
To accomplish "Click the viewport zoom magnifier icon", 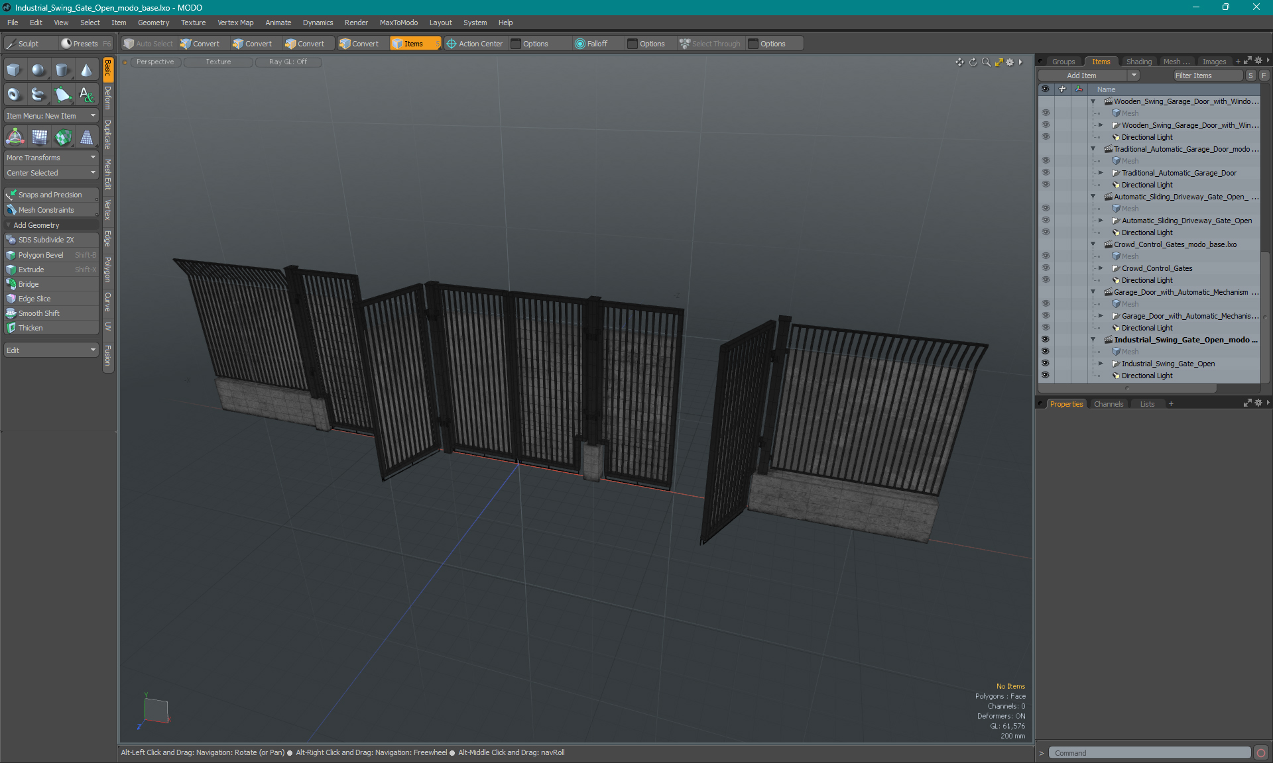I will click(986, 62).
